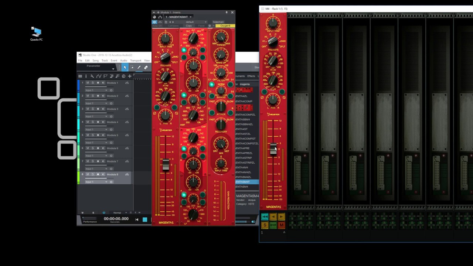Open the Questo PC desktop icon

click(x=36, y=34)
